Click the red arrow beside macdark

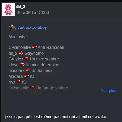pos(28,70)
